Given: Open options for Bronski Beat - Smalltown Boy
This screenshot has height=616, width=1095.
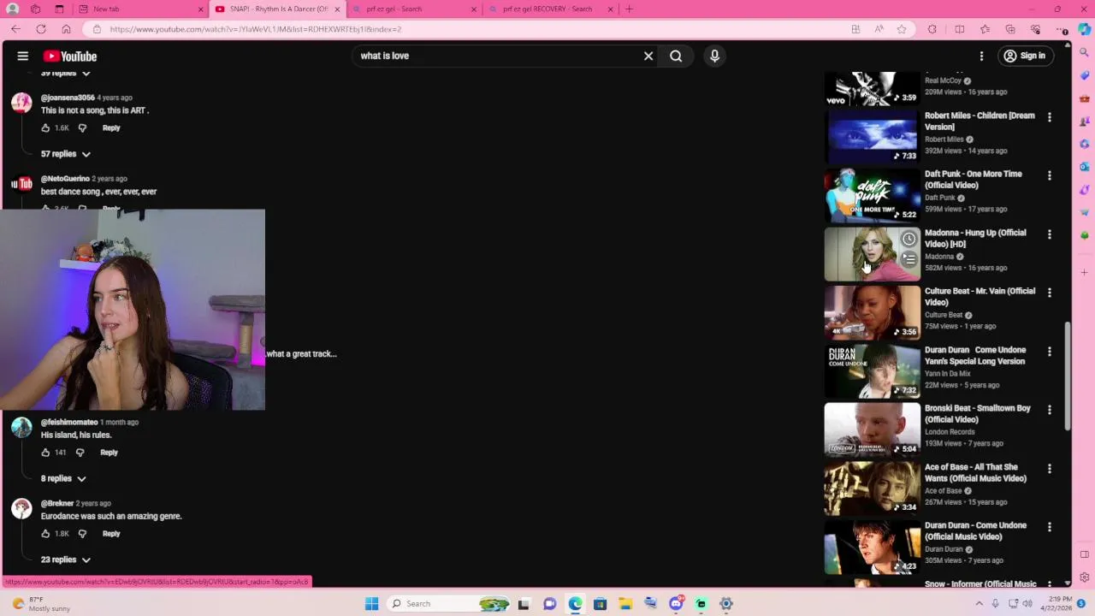Looking at the screenshot, I should (x=1050, y=410).
